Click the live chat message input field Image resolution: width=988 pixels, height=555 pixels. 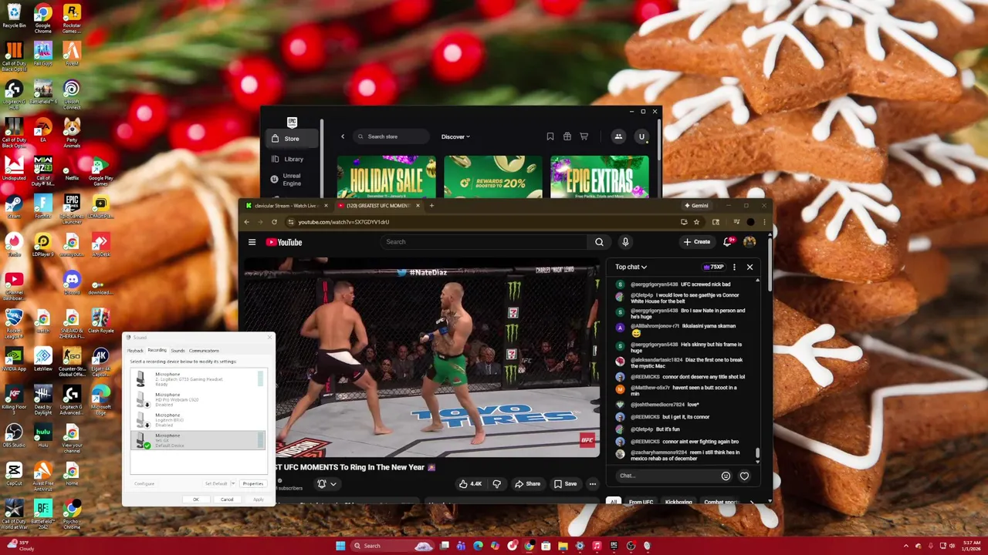pyautogui.click(x=666, y=476)
